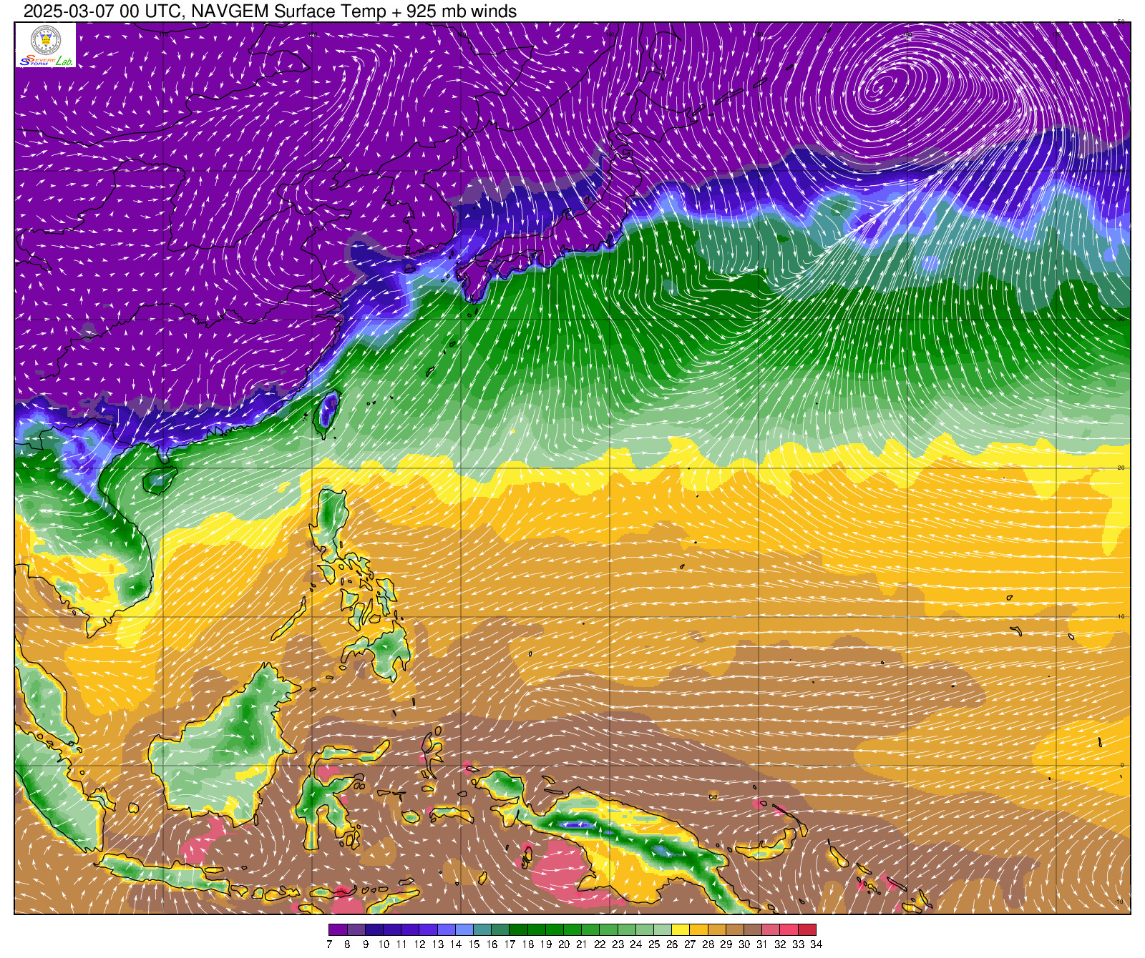Select the muted purple swatch between 8 and 9
This screenshot has height=958, width=1145.
[356, 930]
